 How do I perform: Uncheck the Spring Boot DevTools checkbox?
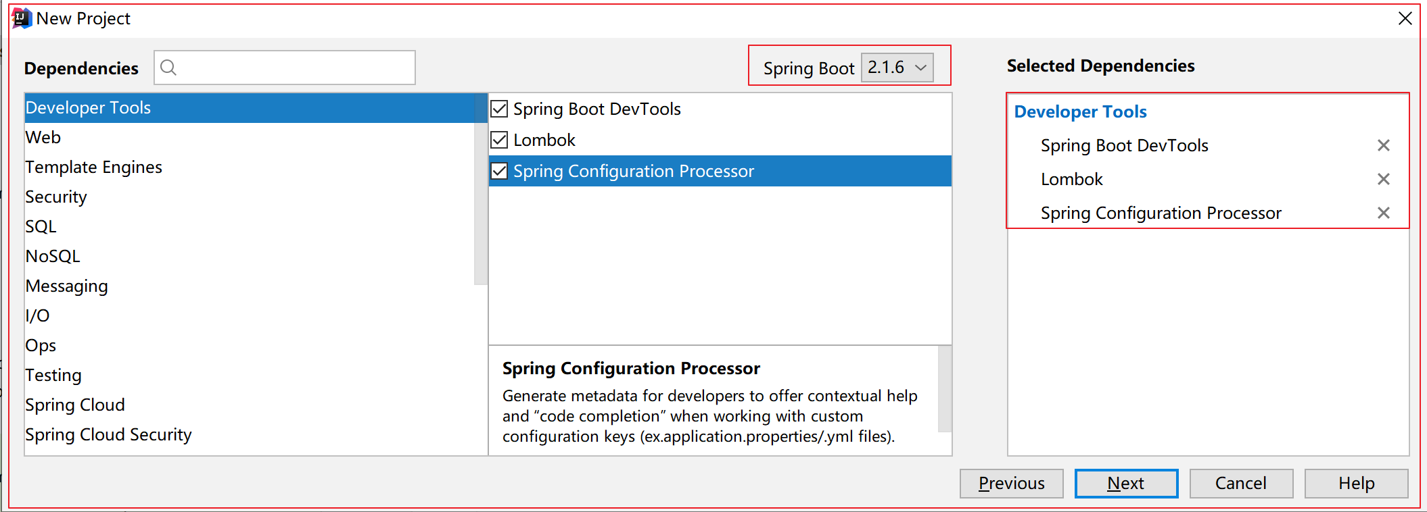(499, 109)
